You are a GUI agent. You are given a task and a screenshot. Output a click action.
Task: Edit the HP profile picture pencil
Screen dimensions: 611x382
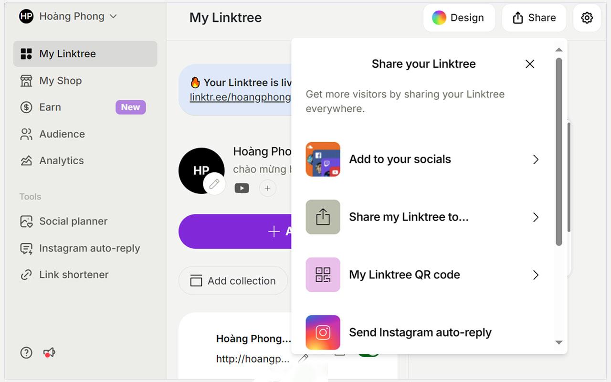point(214,183)
